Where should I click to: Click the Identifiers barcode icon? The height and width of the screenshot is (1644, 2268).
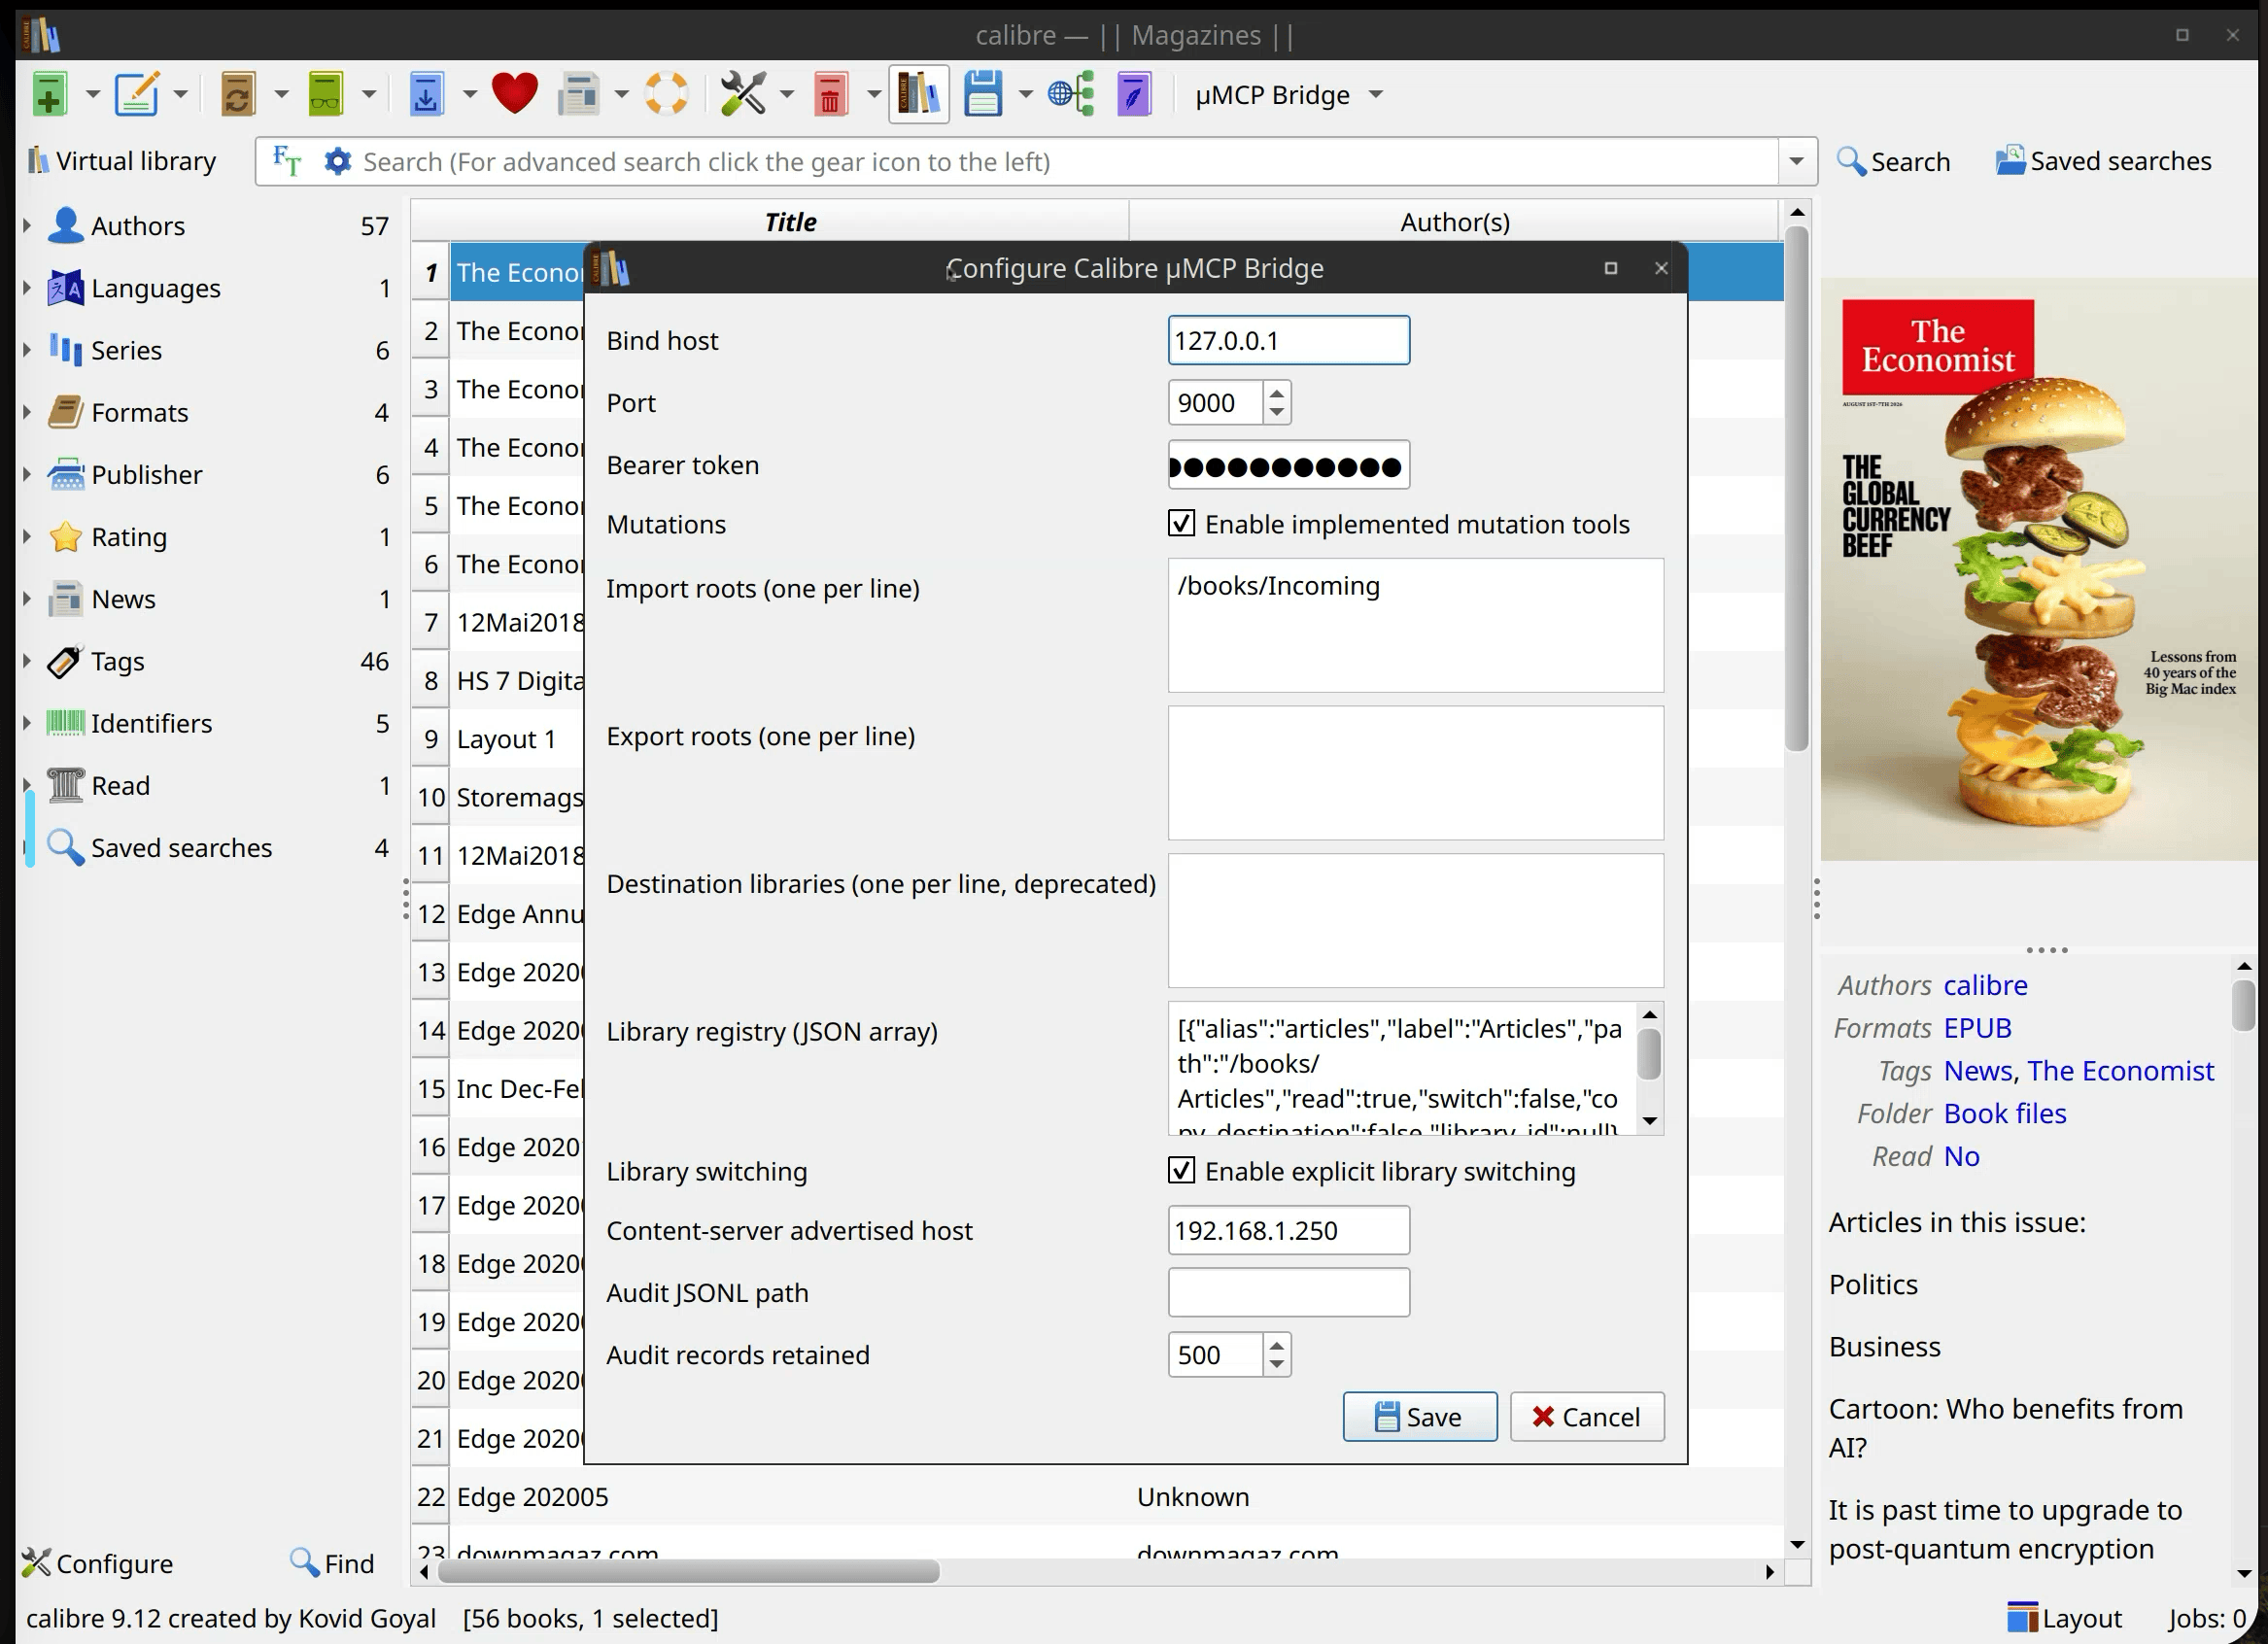(x=66, y=723)
